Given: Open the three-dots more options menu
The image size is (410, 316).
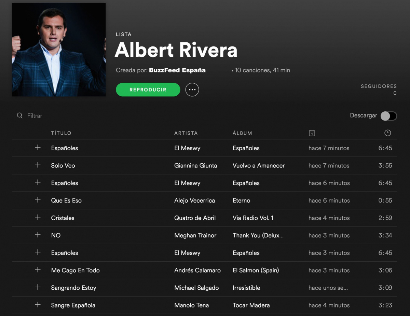Looking at the screenshot, I should coord(192,90).
